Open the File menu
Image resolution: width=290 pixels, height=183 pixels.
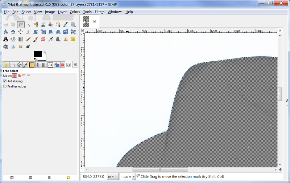tap(7, 12)
